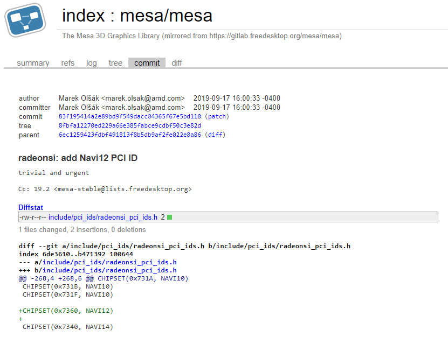Select the tree tab
The image size is (448, 344).
coord(115,63)
